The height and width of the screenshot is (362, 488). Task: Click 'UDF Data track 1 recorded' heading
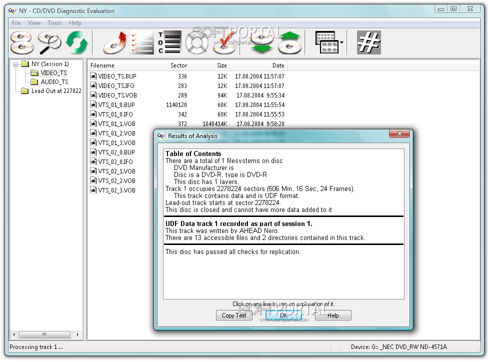(238, 223)
